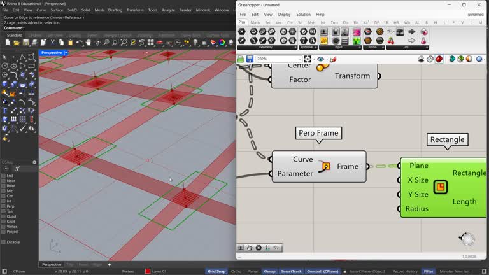Check the Disable osnap option
489x275 pixels.
[x=3, y=242]
